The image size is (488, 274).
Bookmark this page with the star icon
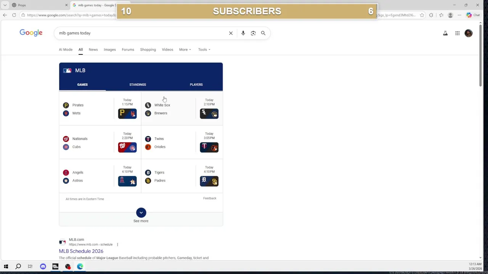point(422,15)
